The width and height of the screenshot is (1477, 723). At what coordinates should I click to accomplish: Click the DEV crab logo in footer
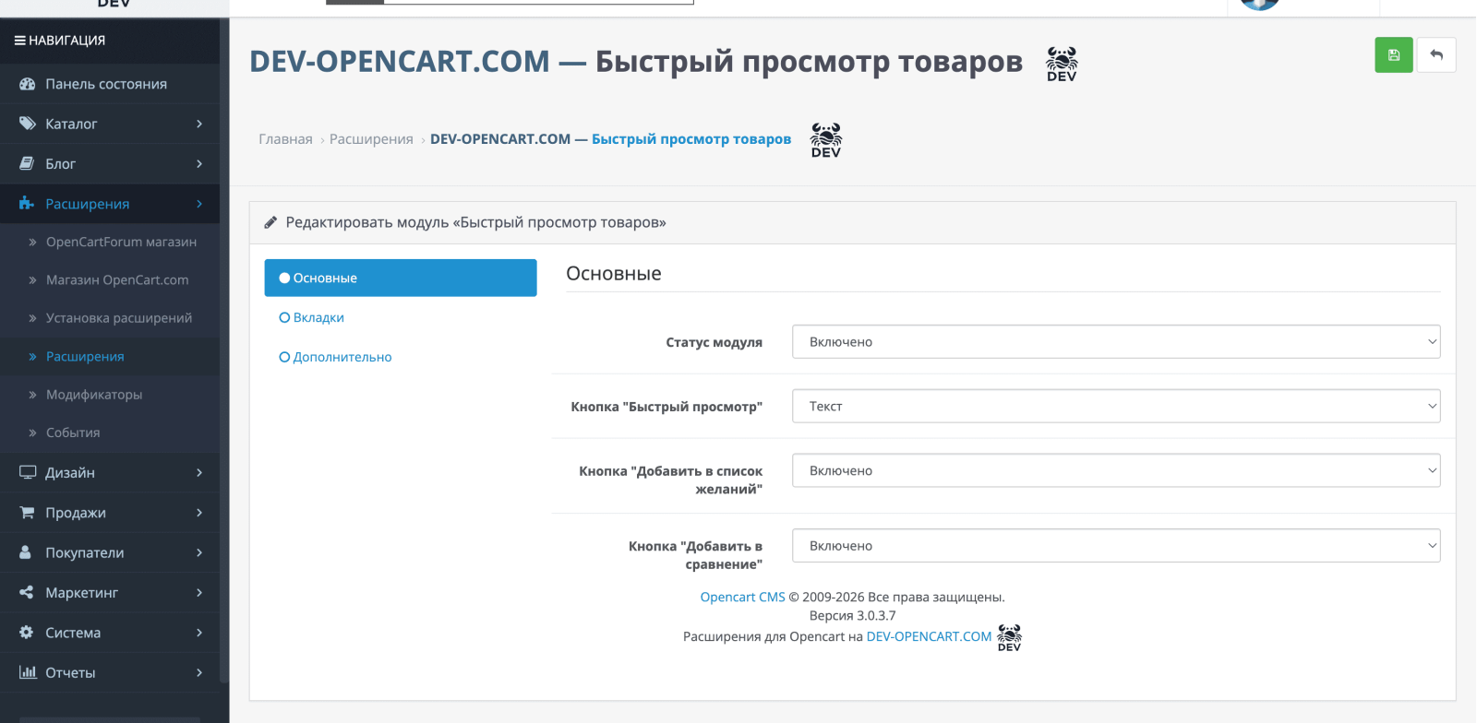click(1010, 637)
